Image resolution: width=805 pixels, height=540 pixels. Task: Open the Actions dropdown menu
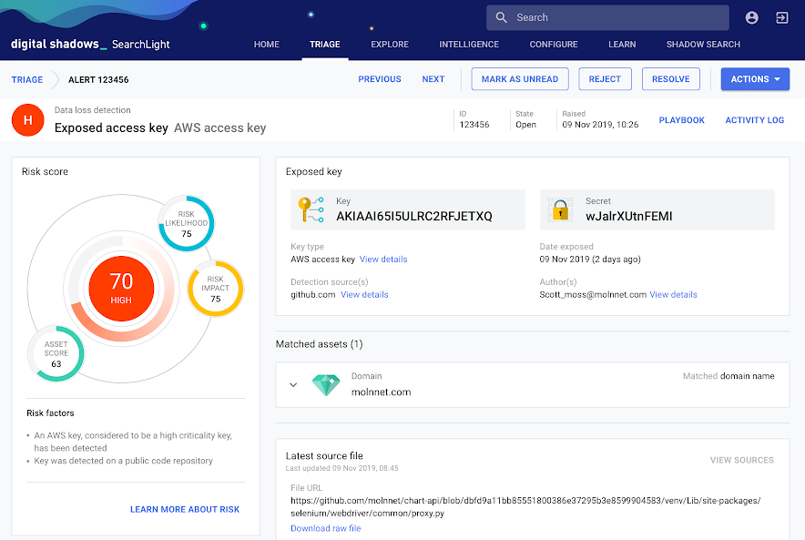click(755, 79)
